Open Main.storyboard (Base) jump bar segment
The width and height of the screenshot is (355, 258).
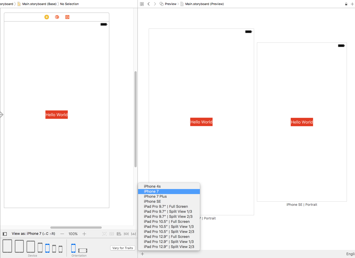37,4
